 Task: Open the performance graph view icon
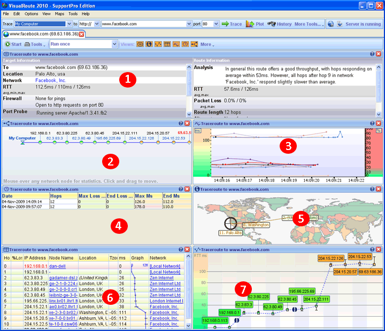tap(176, 44)
